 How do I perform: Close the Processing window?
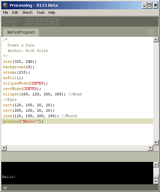click(156, 5)
